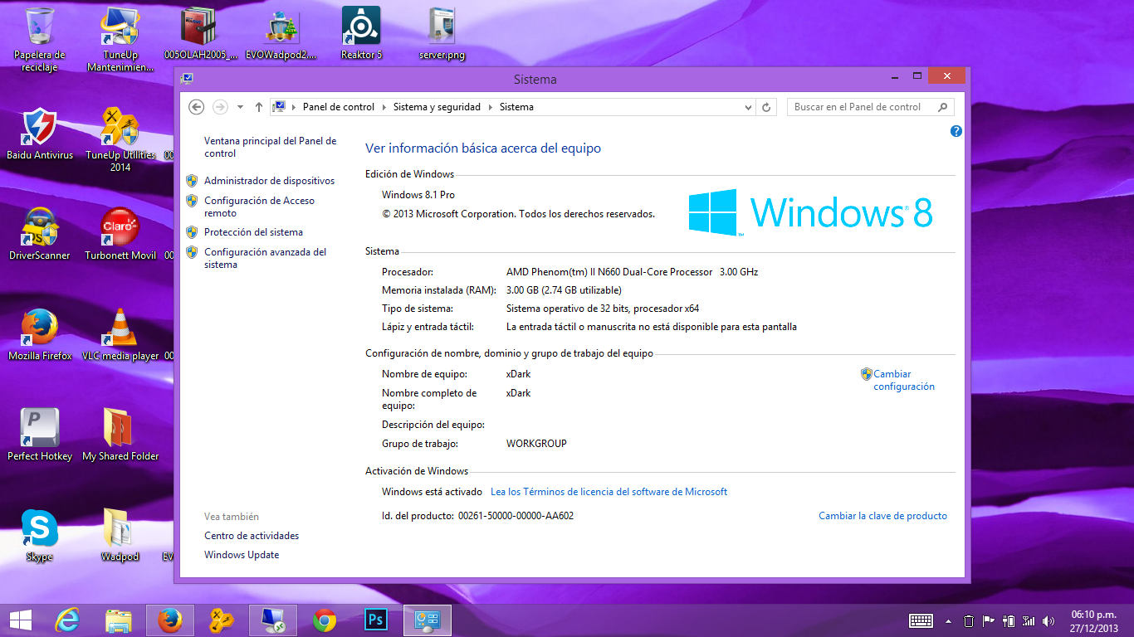
Task: Launch DriverScanner from the desktop
Action: (x=39, y=234)
